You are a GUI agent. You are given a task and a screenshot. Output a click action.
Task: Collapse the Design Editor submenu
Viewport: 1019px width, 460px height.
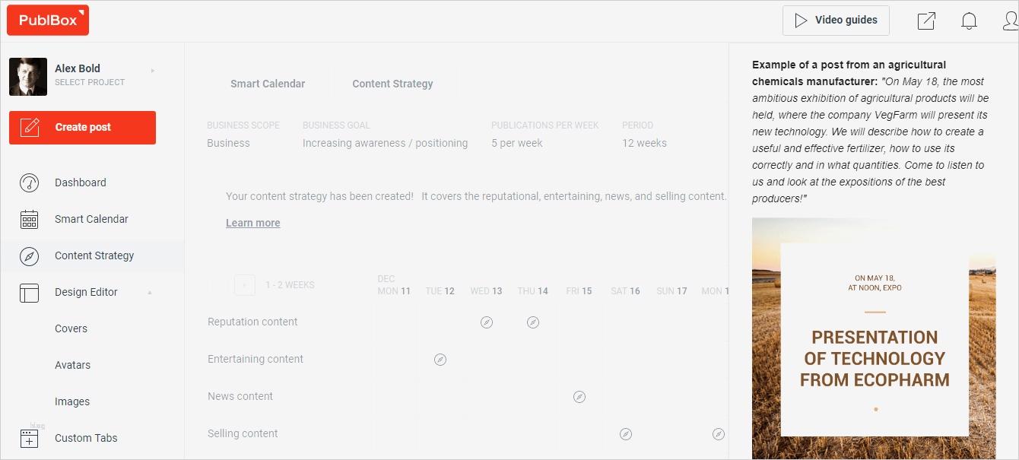pos(150,293)
